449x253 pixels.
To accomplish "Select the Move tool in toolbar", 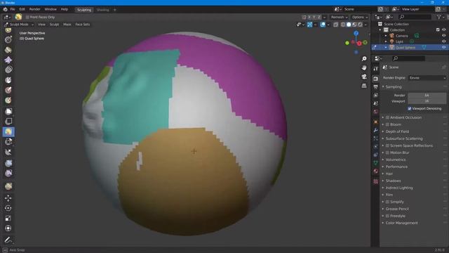I will tap(8, 198).
